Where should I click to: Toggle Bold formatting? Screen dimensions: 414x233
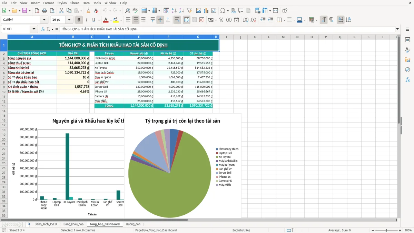[79, 20]
